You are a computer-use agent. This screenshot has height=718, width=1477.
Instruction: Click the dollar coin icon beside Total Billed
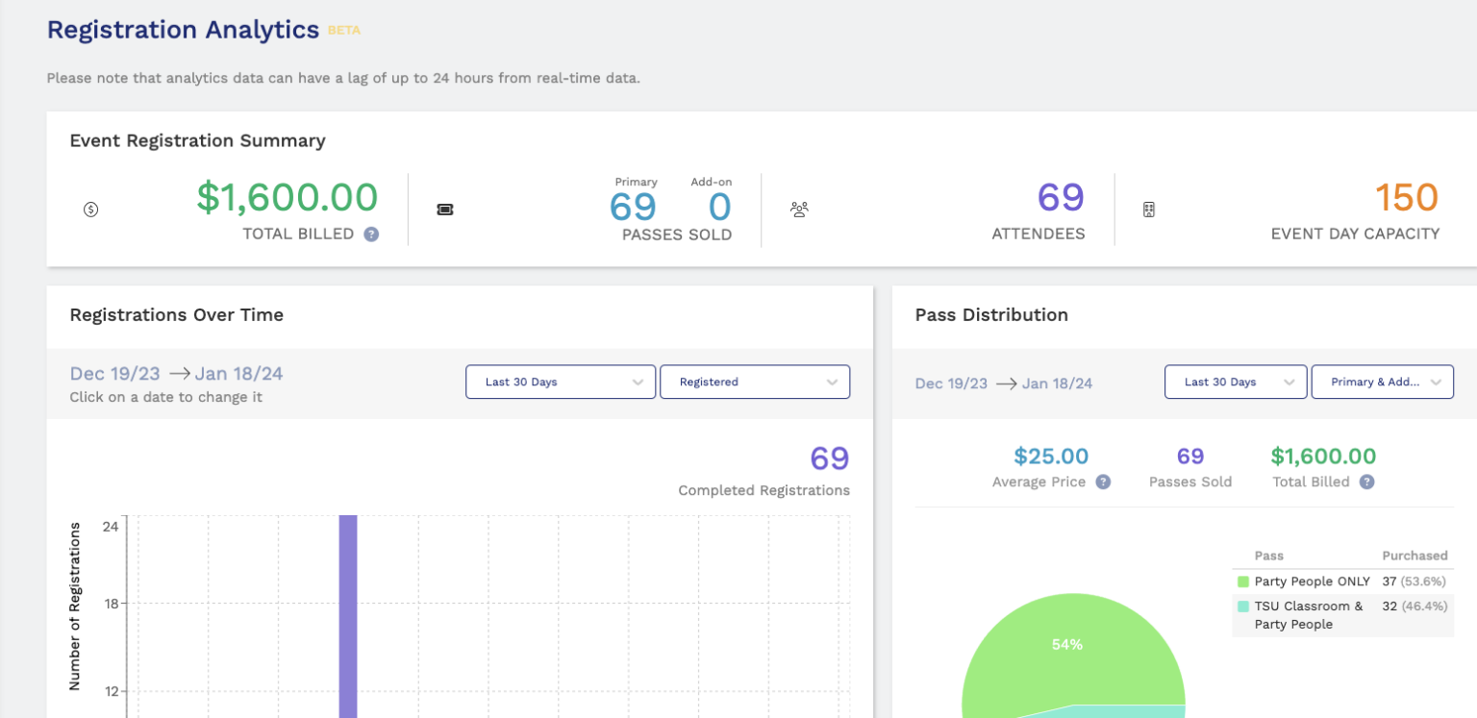[91, 209]
